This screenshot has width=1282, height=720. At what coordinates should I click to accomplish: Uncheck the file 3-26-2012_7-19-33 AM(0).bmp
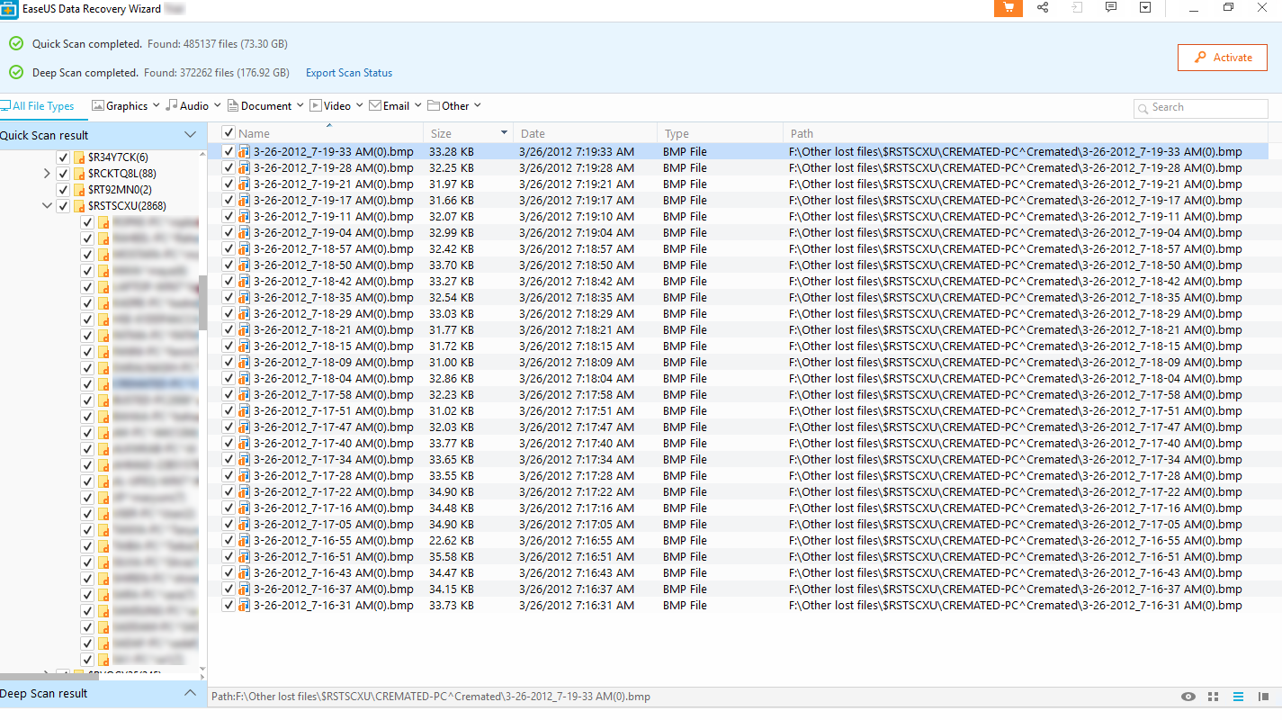[x=229, y=152]
